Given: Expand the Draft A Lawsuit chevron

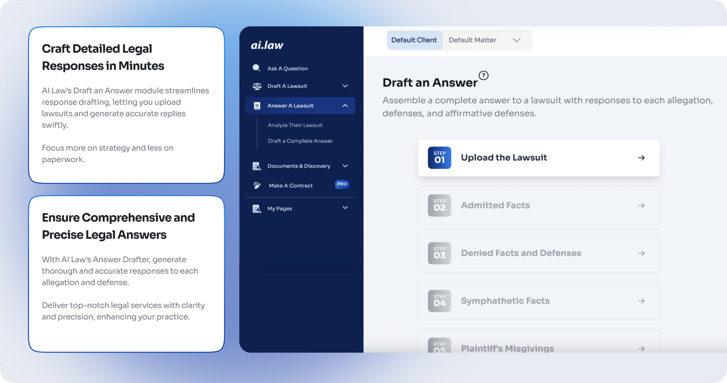Looking at the screenshot, I should [345, 86].
